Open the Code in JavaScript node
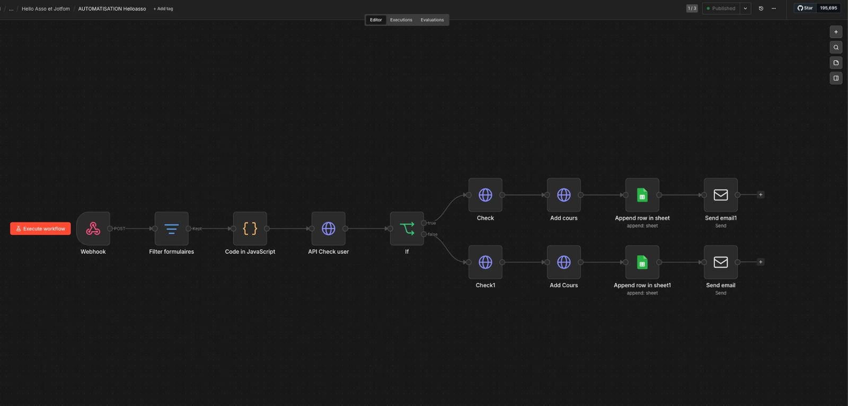This screenshot has height=406, width=848. (x=250, y=228)
